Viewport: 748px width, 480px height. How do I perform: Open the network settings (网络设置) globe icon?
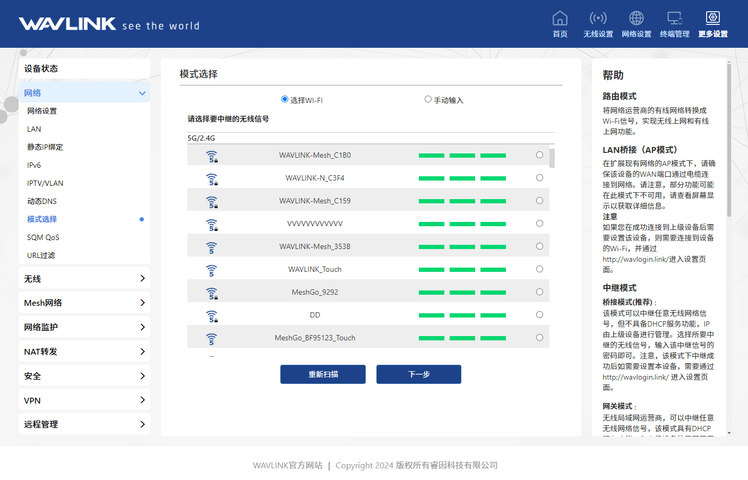(636, 19)
